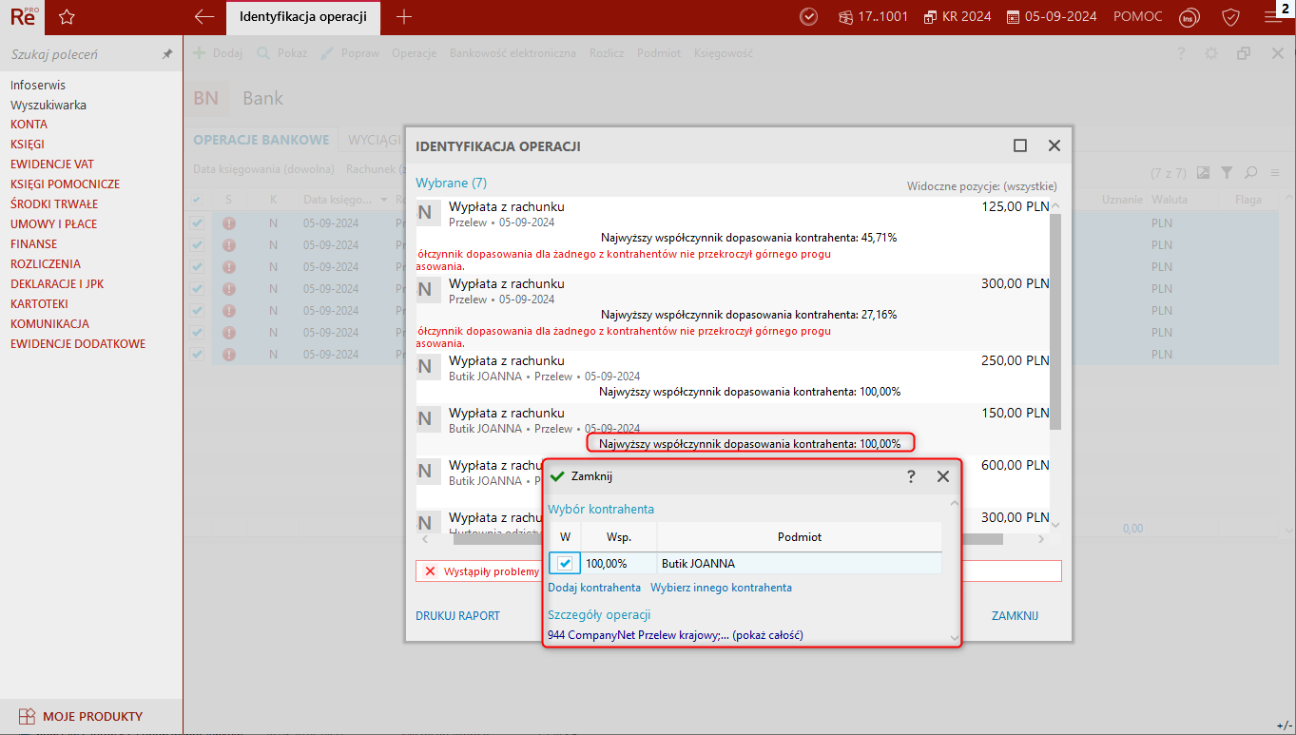Select the OPERACJE BANKOWE tab
Screen dimensions: 1296x735
pyautogui.click(x=261, y=140)
